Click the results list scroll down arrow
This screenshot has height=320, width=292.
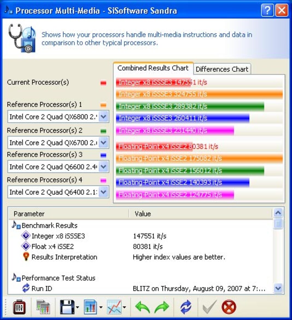pyautogui.click(x=278, y=288)
